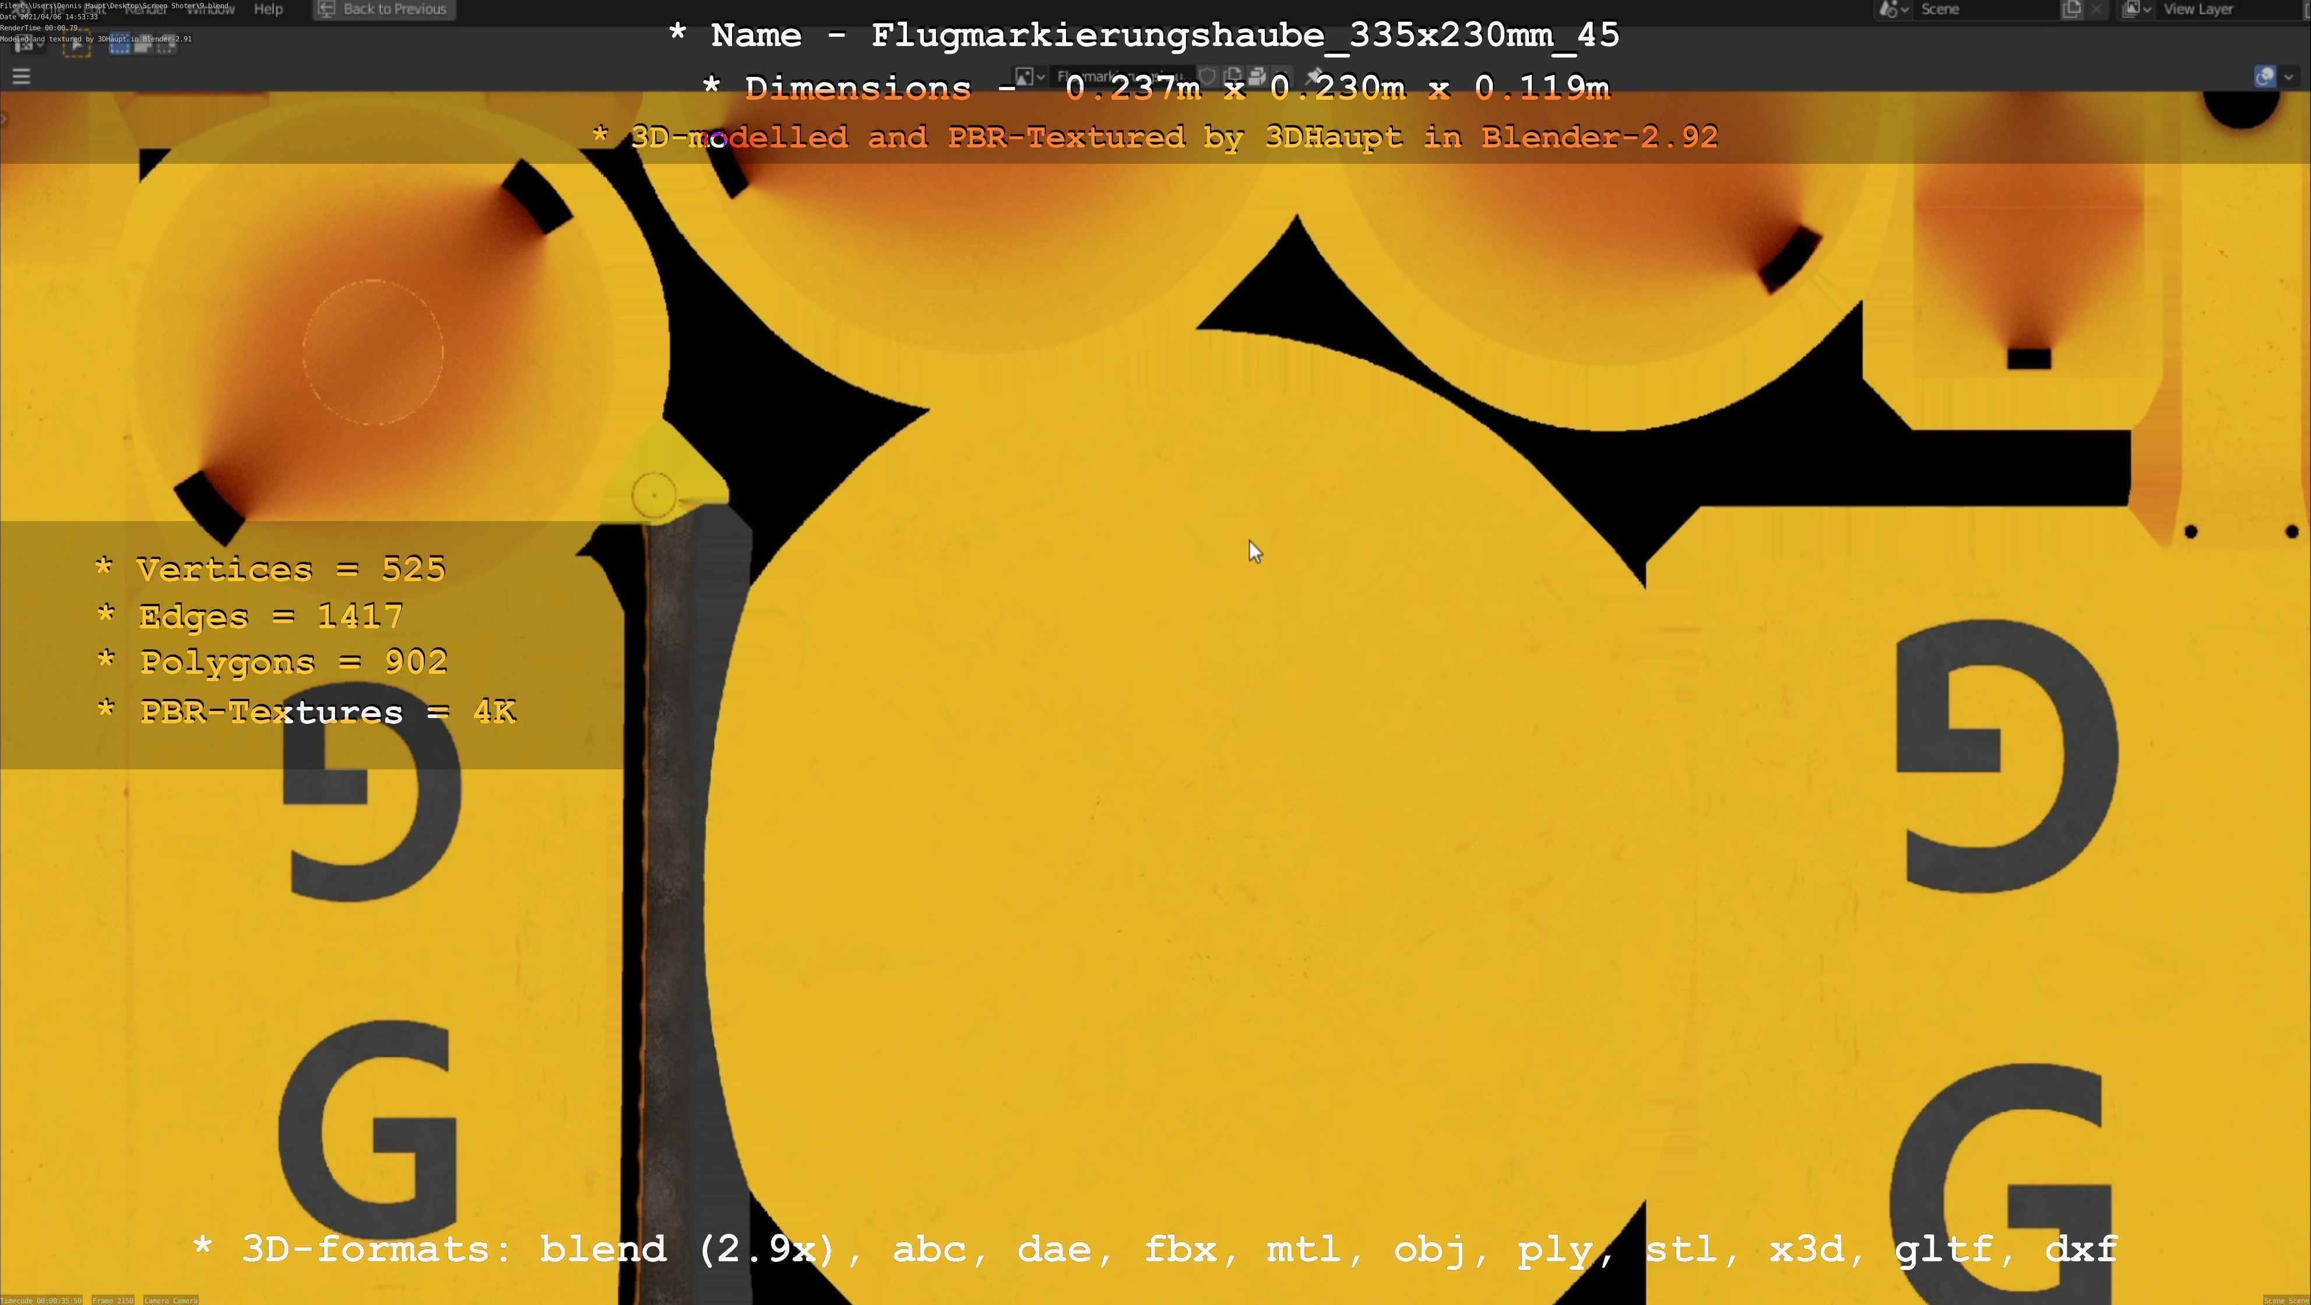The image size is (2311, 1305).
Task: Open the scene browse dropdown
Action: (x=1894, y=9)
